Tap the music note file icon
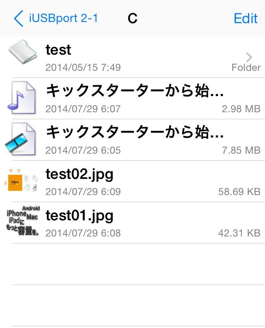Image resolution: width=265 pixels, height=328 pixels. tap(22, 98)
